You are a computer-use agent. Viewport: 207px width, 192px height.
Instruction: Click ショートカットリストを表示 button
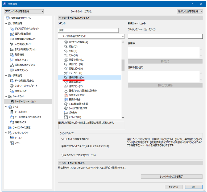[x=172, y=177]
